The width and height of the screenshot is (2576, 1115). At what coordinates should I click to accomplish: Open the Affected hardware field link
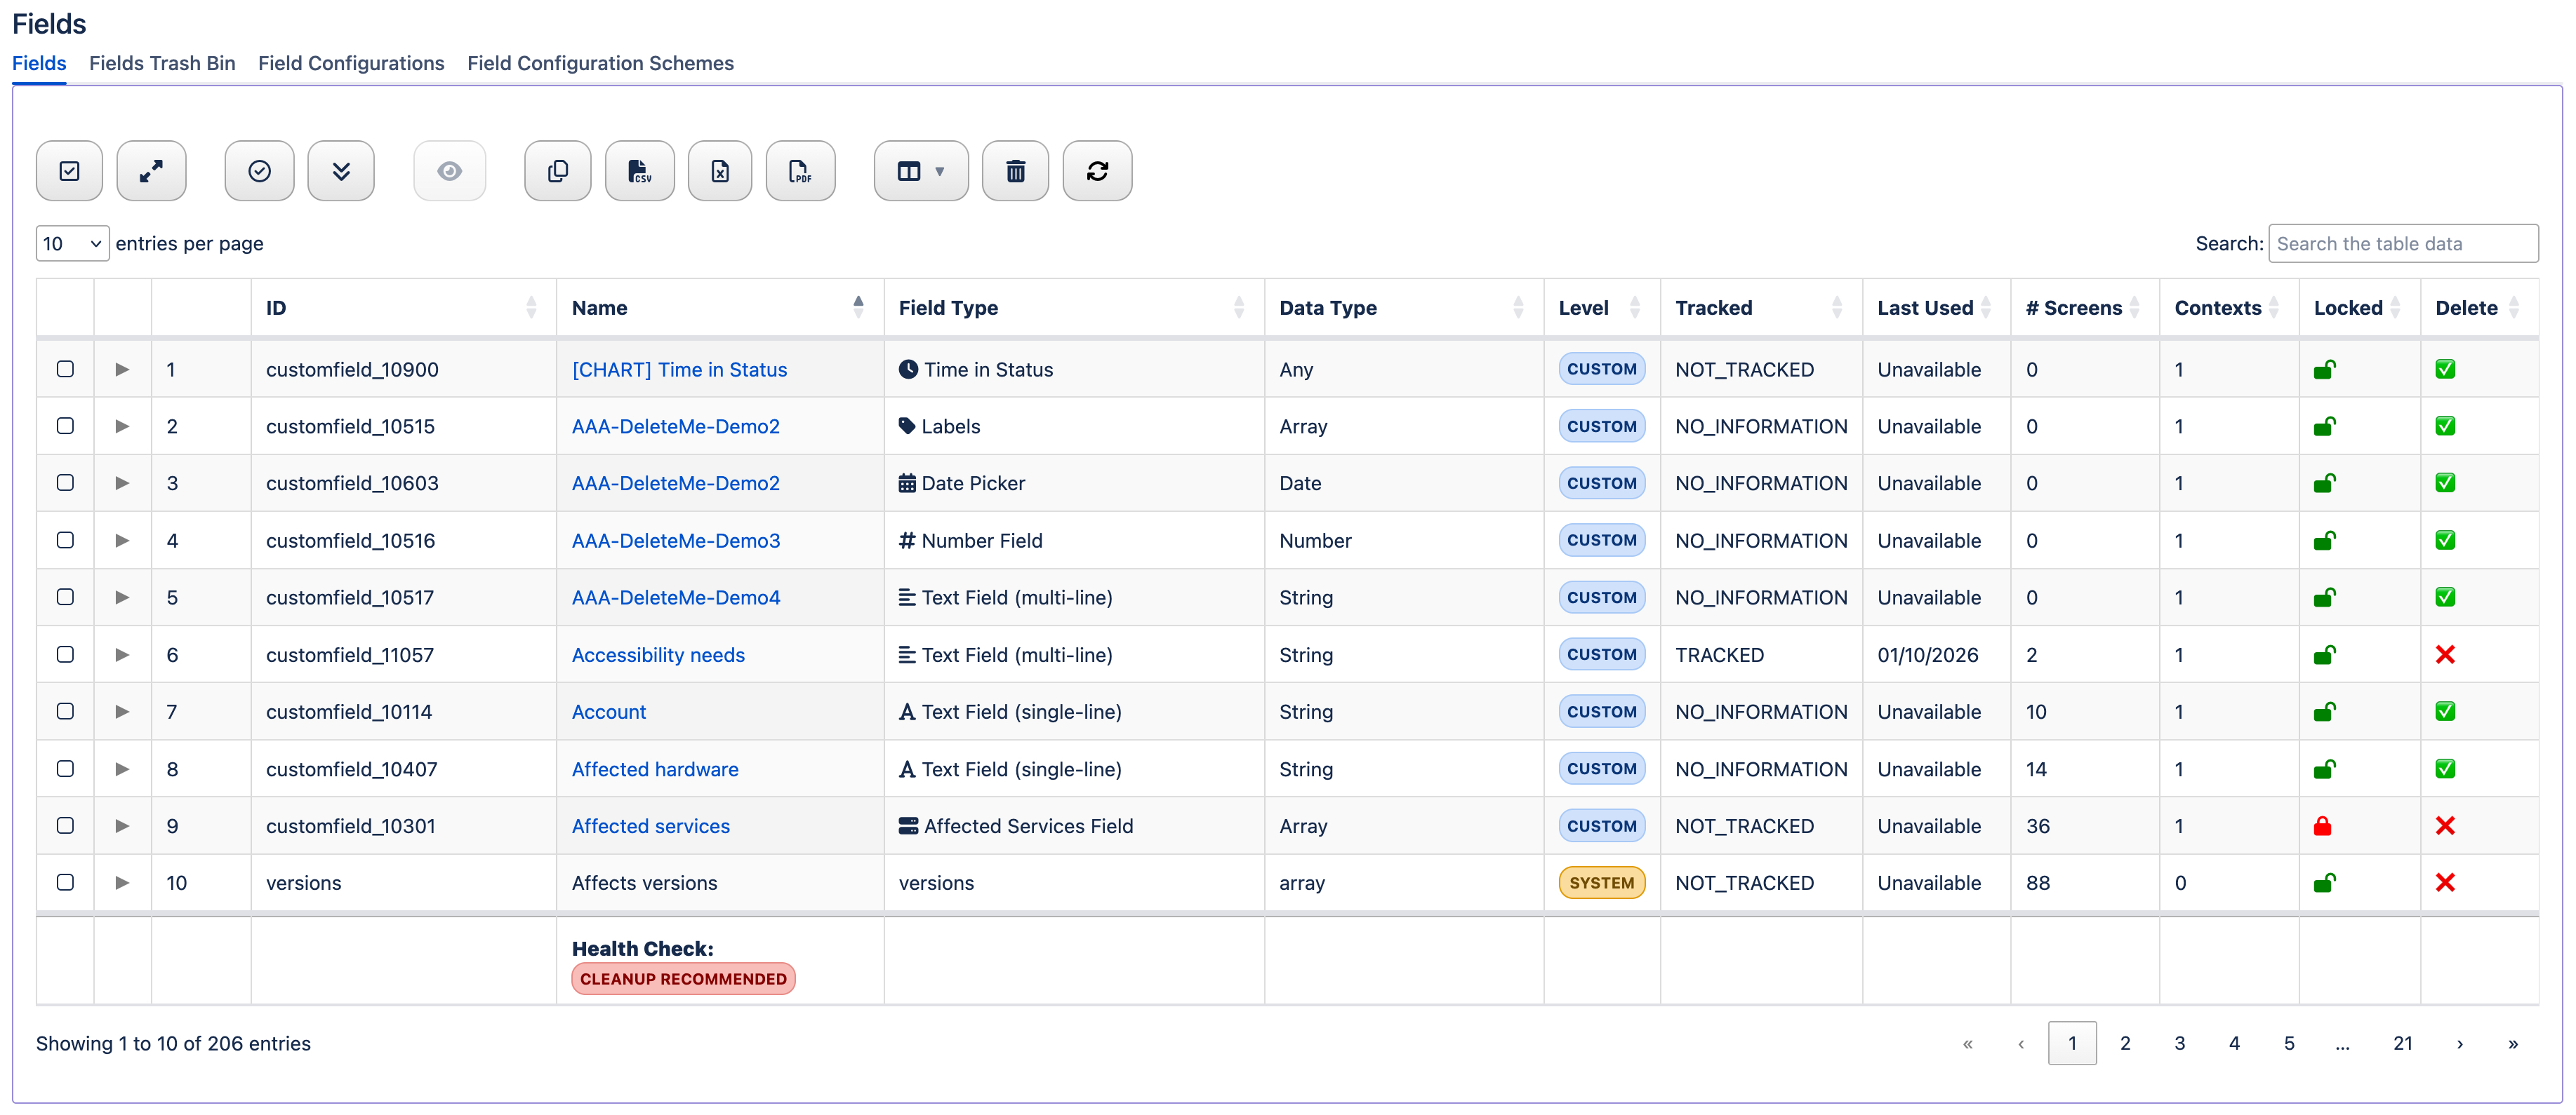tap(655, 769)
